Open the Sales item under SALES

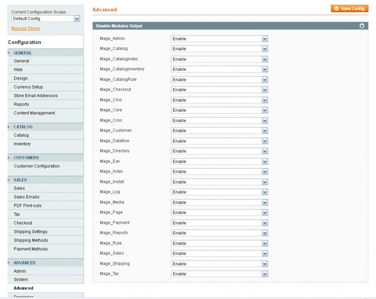click(x=46, y=188)
